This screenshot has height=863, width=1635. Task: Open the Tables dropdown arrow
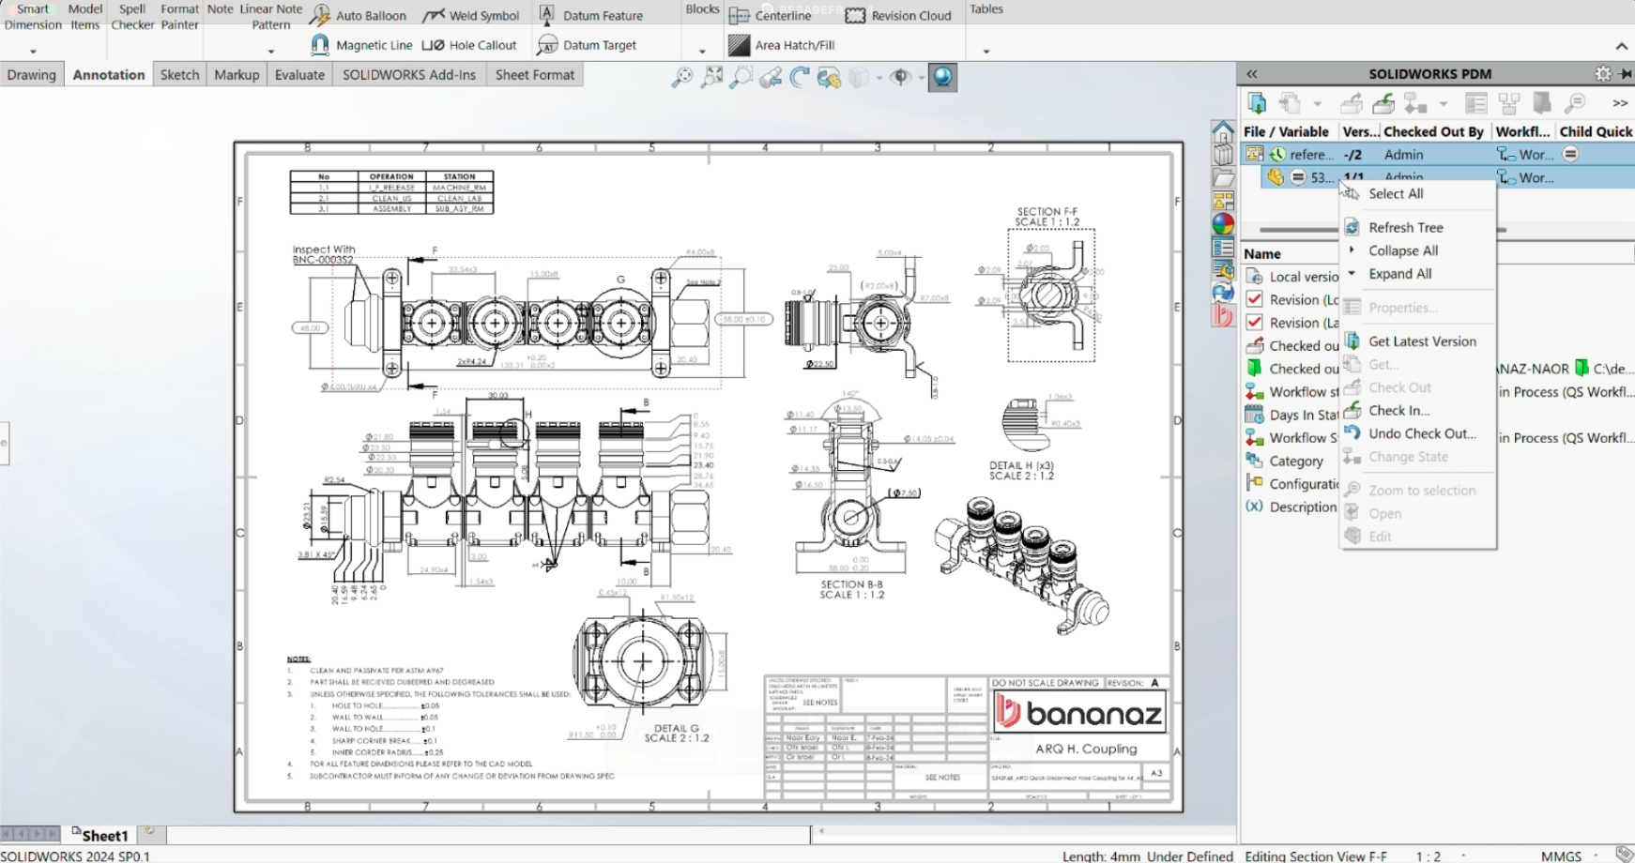point(986,52)
